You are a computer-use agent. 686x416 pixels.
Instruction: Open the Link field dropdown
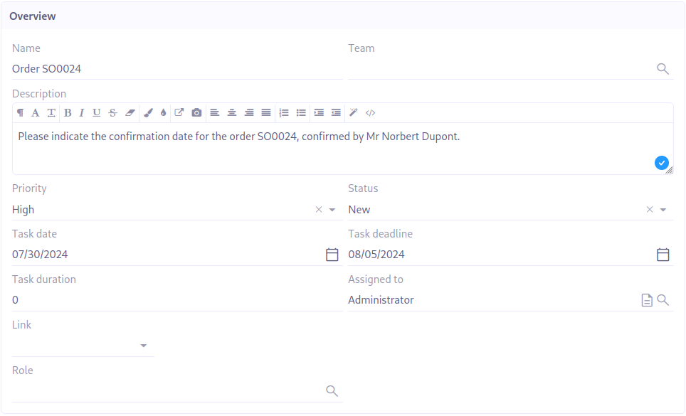point(143,346)
